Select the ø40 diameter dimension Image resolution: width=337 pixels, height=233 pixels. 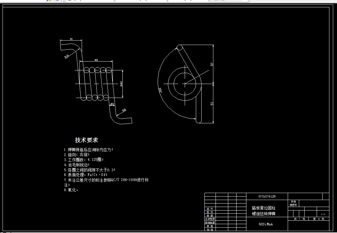click(121, 84)
